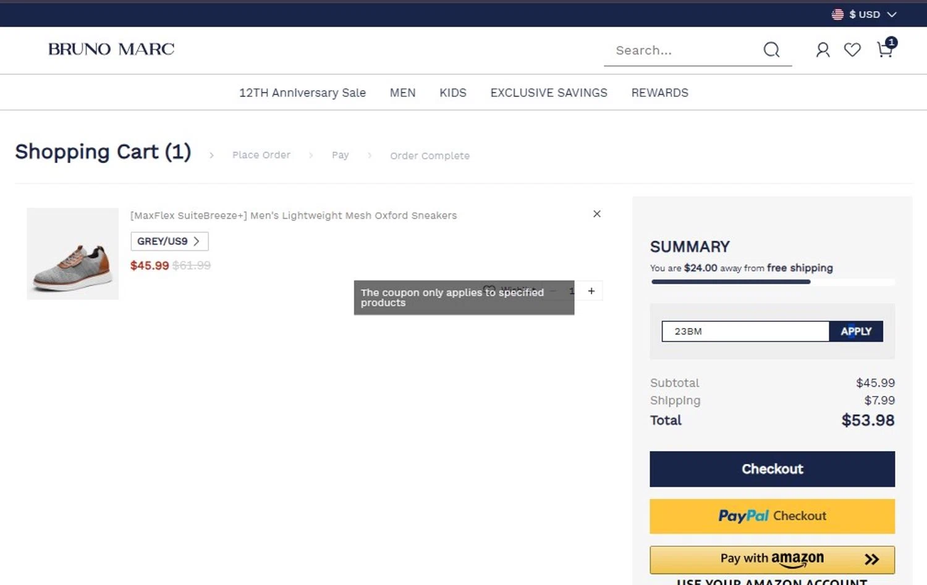
Task: Click the grey sneaker product thumbnail
Action: pyautogui.click(x=72, y=254)
